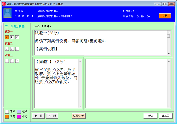Open the 计算器 calculator
Screen dimensions: 177x124
tap(166, 116)
